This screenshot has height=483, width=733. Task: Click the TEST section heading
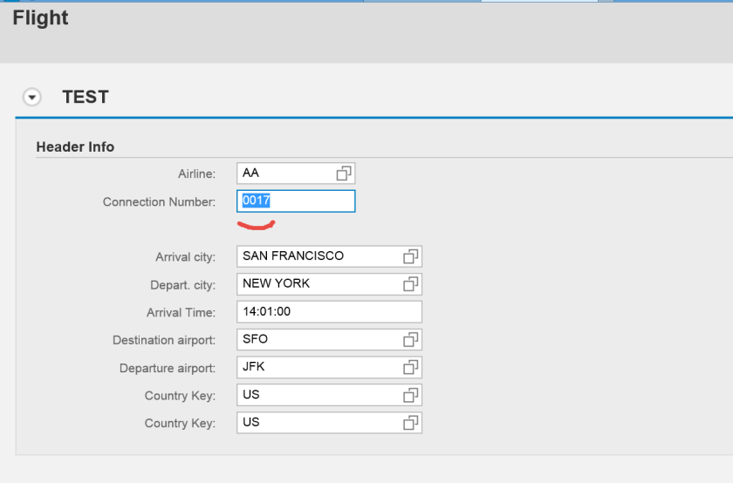pos(86,97)
